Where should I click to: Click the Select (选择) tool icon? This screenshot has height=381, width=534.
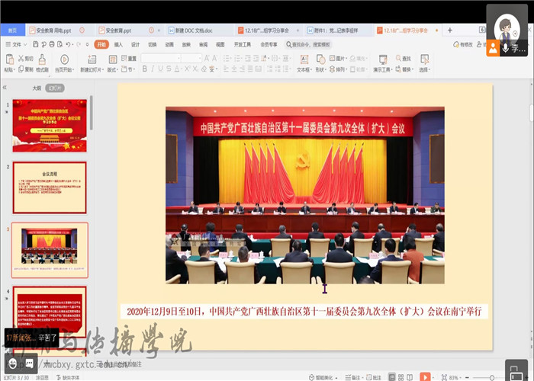click(425, 59)
